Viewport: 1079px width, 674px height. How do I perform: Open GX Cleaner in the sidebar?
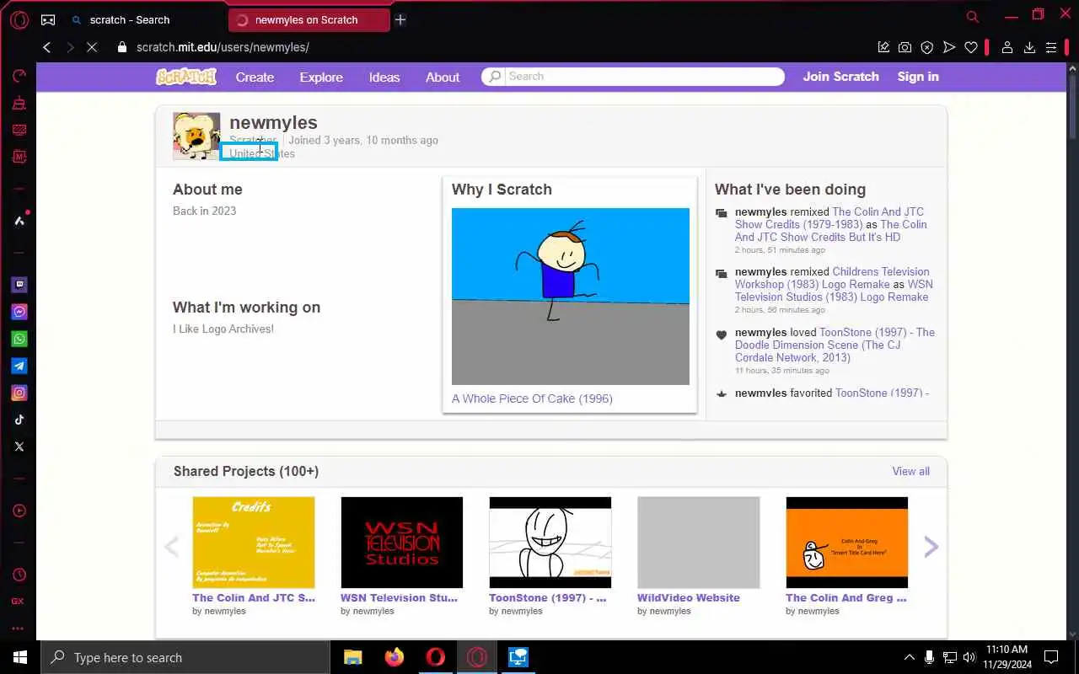(19, 104)
